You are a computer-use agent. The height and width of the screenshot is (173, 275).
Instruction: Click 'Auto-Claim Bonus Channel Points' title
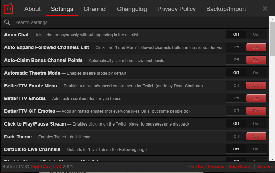(43, 60)
